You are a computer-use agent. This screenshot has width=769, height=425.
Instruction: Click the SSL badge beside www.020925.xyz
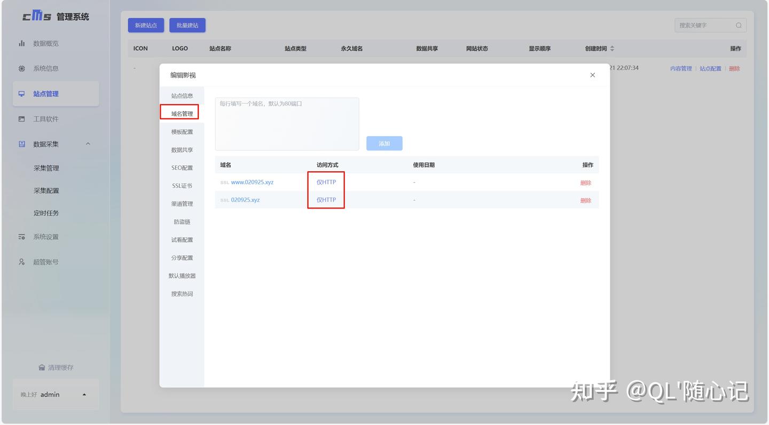[x=225, y=182]
